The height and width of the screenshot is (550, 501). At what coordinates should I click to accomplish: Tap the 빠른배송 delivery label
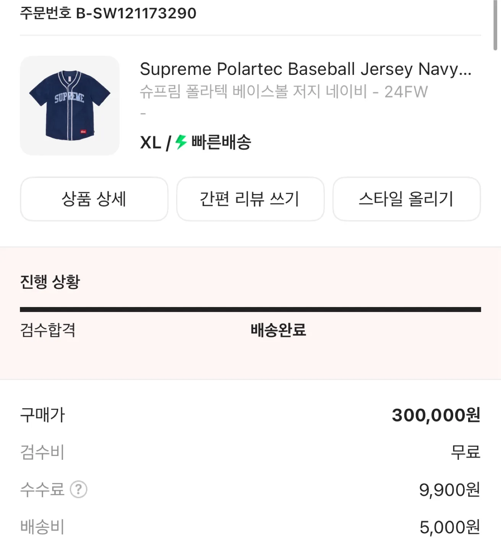point(221,142)
